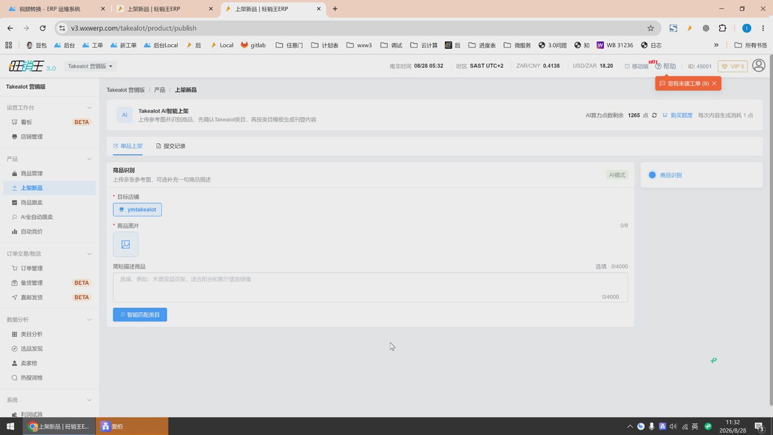Open the 爱拍 app in the taskbar
Screen dimensions: 773x435
click(x=133, y=427)
